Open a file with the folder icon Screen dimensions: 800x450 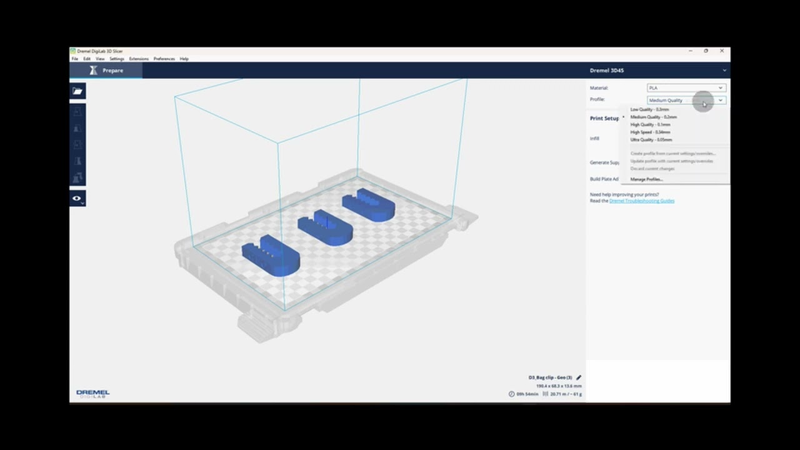tap(77, 91)
